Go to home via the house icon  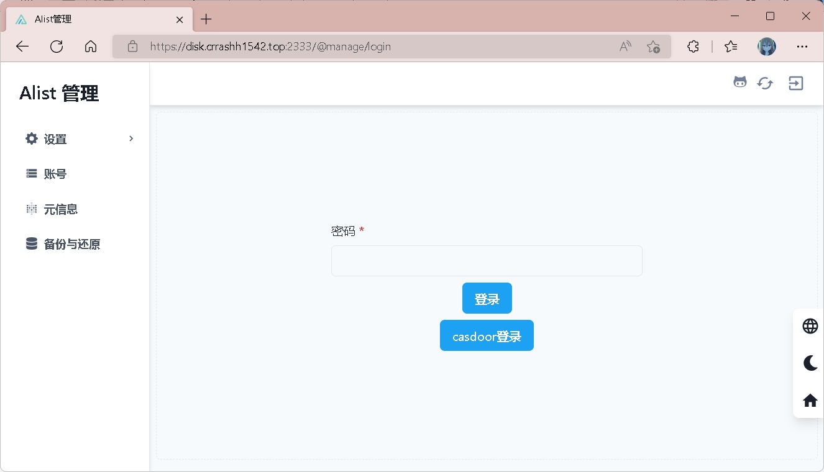coord(810,401)
